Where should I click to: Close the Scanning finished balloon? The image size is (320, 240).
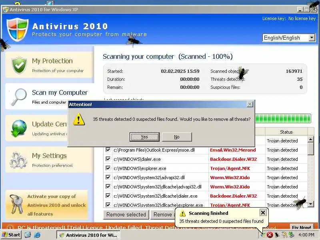tap(263, 213)
